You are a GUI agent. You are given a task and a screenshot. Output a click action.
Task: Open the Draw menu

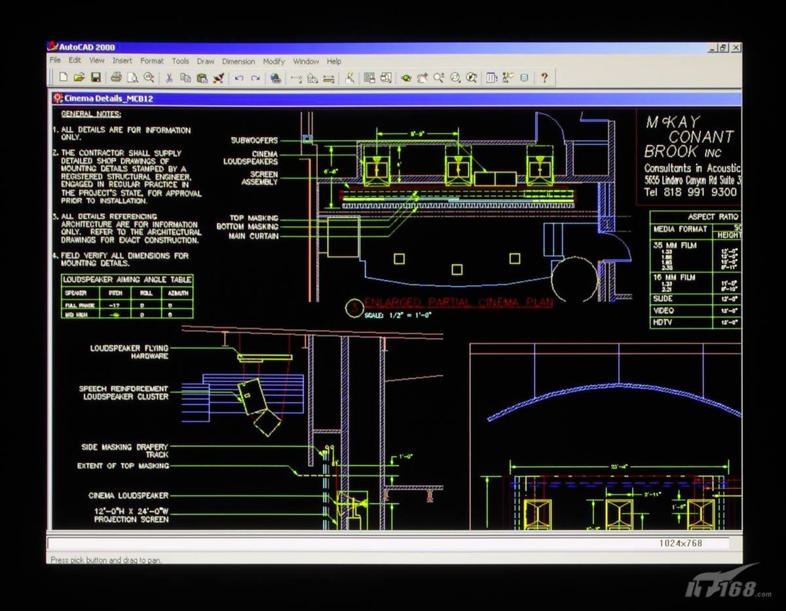coord(206,61)
